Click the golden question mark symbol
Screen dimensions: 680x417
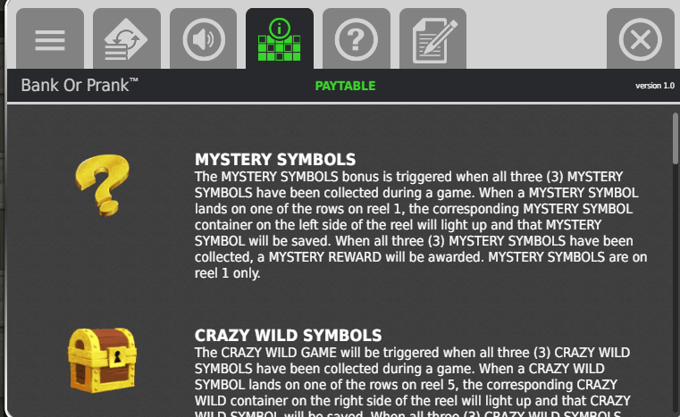click(x=103, y=185)
